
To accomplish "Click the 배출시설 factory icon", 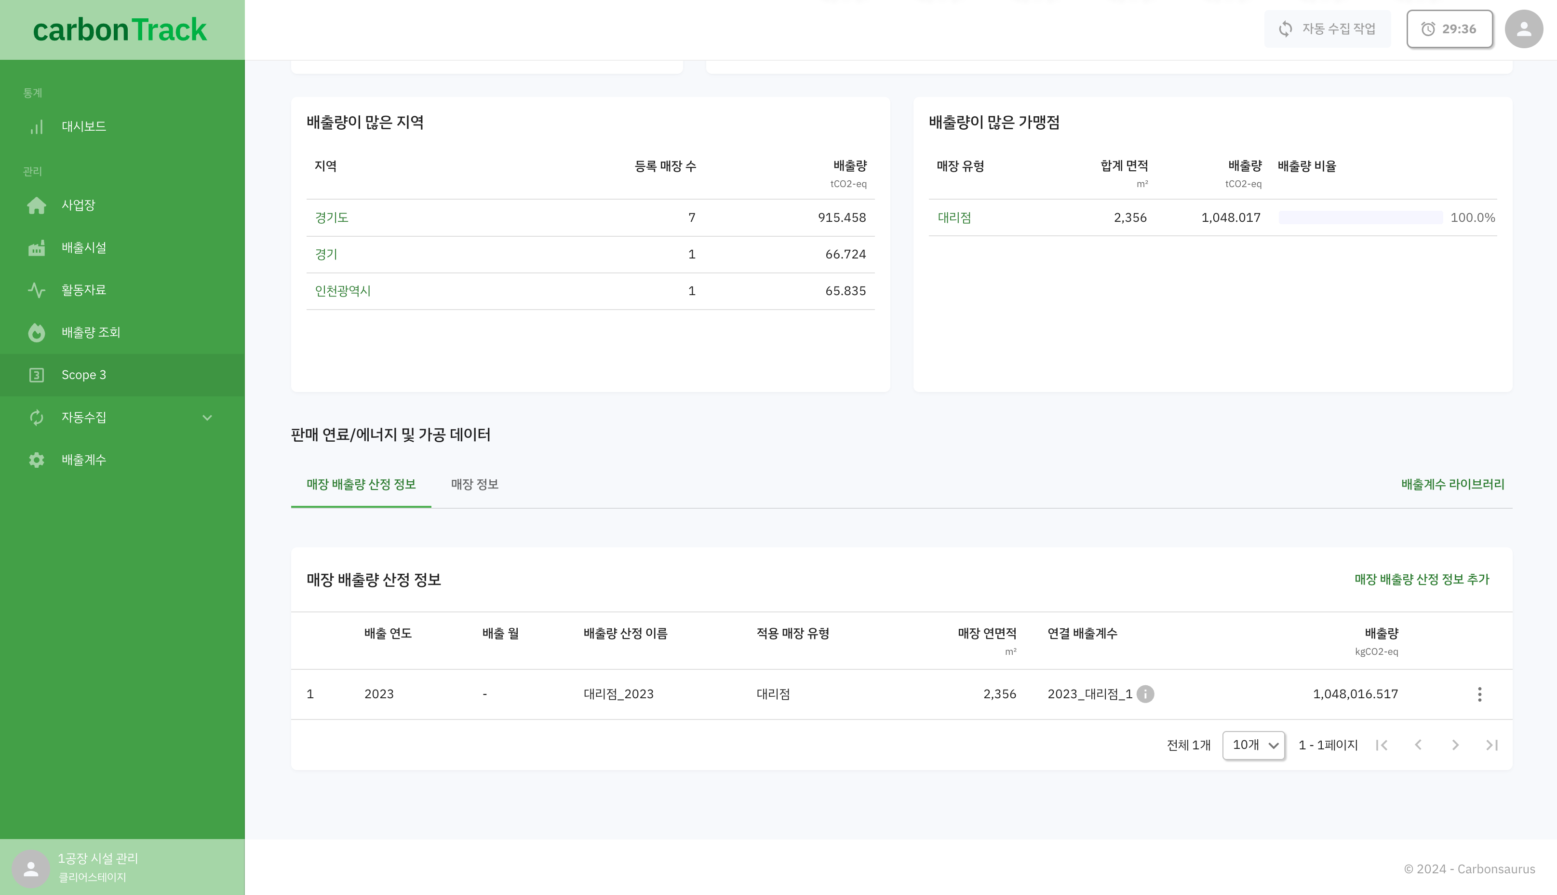I will click(36, 248).
